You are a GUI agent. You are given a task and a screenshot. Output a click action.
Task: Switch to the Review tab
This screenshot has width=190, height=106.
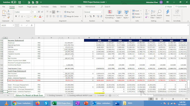(x=63, y=7)
